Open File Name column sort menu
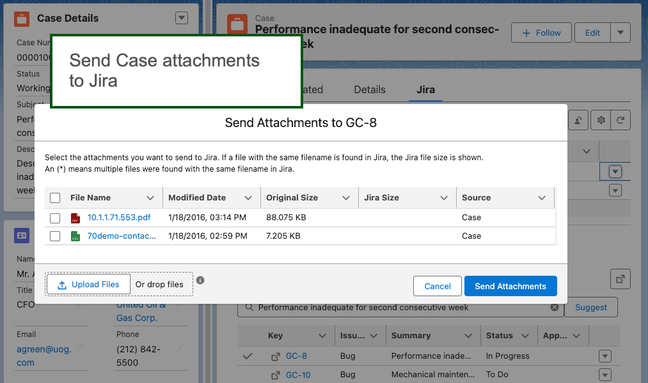The width and height of the screenshot is (648, 383). click(150, 198)
